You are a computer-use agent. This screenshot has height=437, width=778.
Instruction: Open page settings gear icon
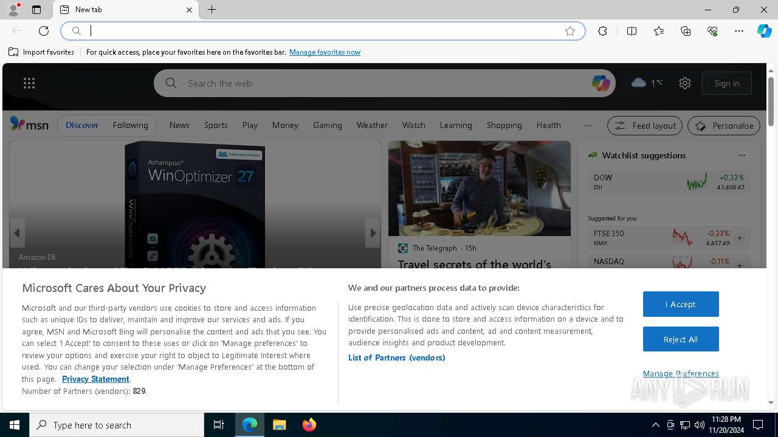(x=685, y=83)
